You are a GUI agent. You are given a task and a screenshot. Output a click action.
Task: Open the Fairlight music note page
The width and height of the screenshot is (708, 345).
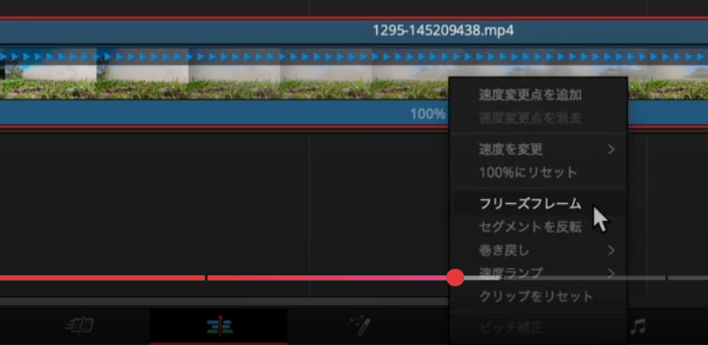[637, 326]
